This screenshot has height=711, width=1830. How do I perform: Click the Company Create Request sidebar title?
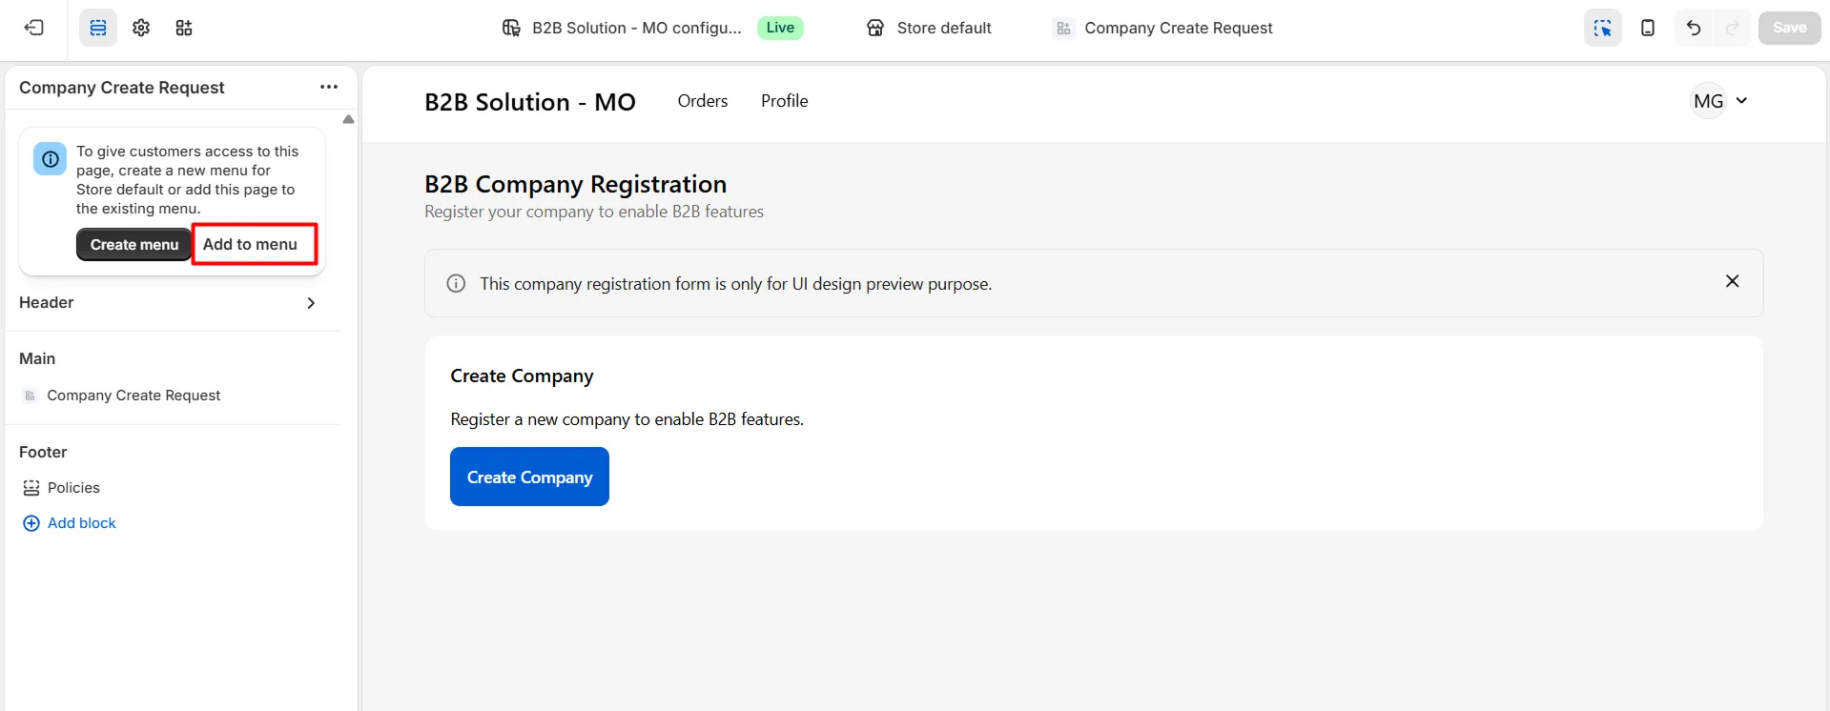(122, 88)
